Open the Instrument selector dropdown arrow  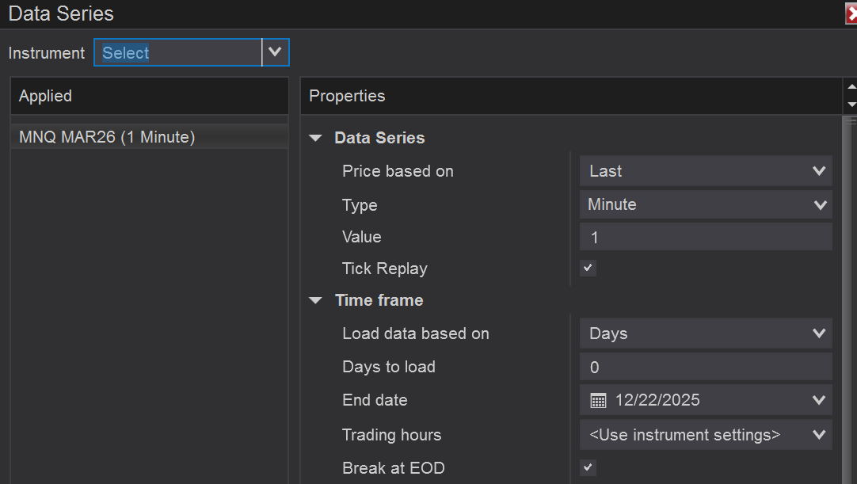[275, 52]
